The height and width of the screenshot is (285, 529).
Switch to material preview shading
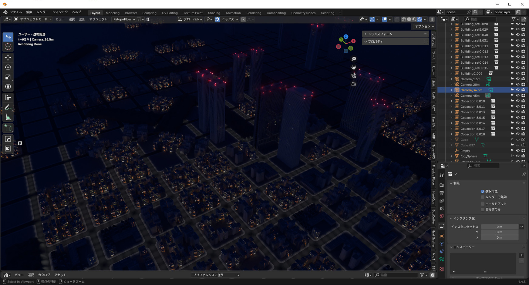414,19
